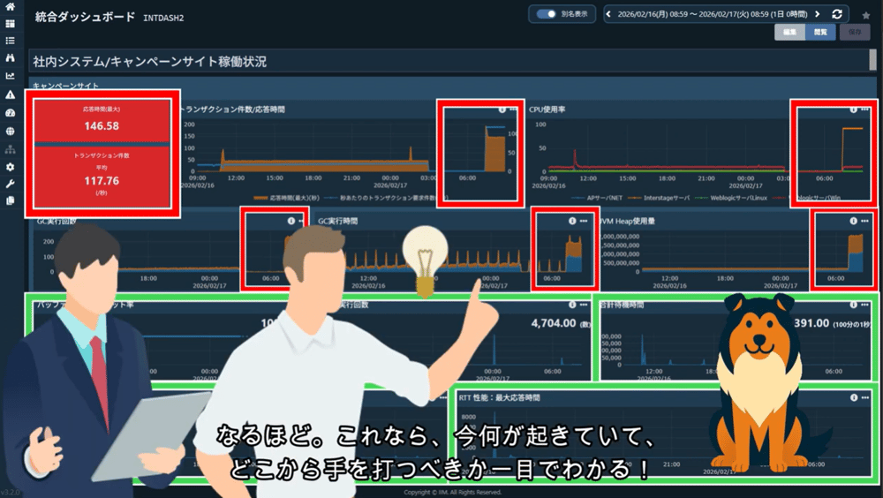Open the line chart icon in sidebar
The height and width of the screenshot is (498, 883).
(10, 75)
